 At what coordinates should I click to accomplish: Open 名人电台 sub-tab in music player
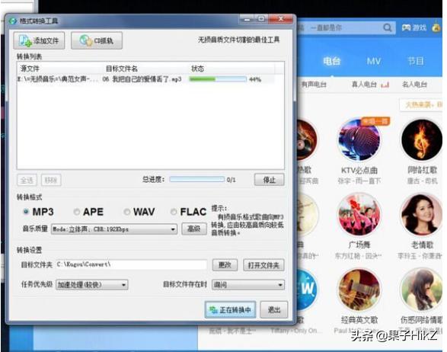tap(414, 85)
